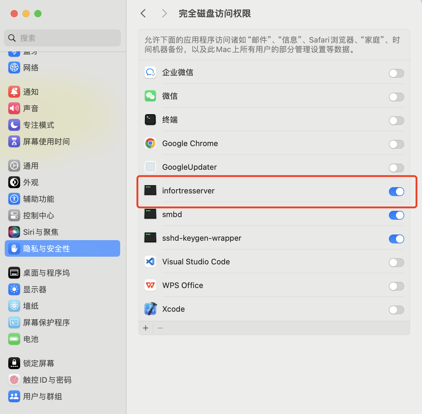This screenshot has width=422, height=414.
Task: Remove app with minus button
Action: [160, 328]
